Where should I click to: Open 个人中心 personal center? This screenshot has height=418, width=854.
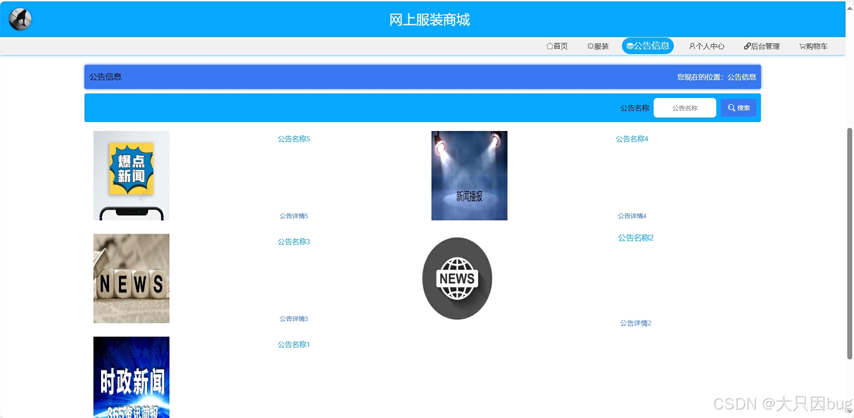(707, 46)
